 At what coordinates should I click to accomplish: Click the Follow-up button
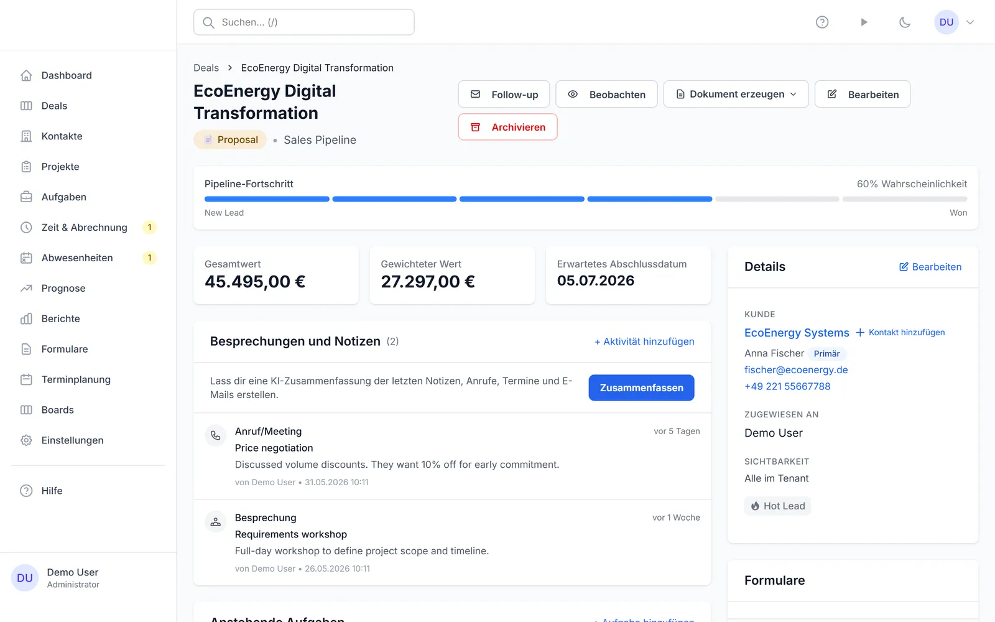coord(504,94)
